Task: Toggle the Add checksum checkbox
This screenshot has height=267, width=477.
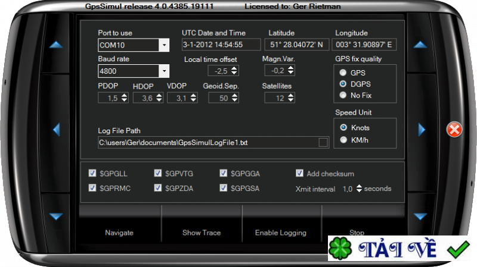Action: coord(299,173)
